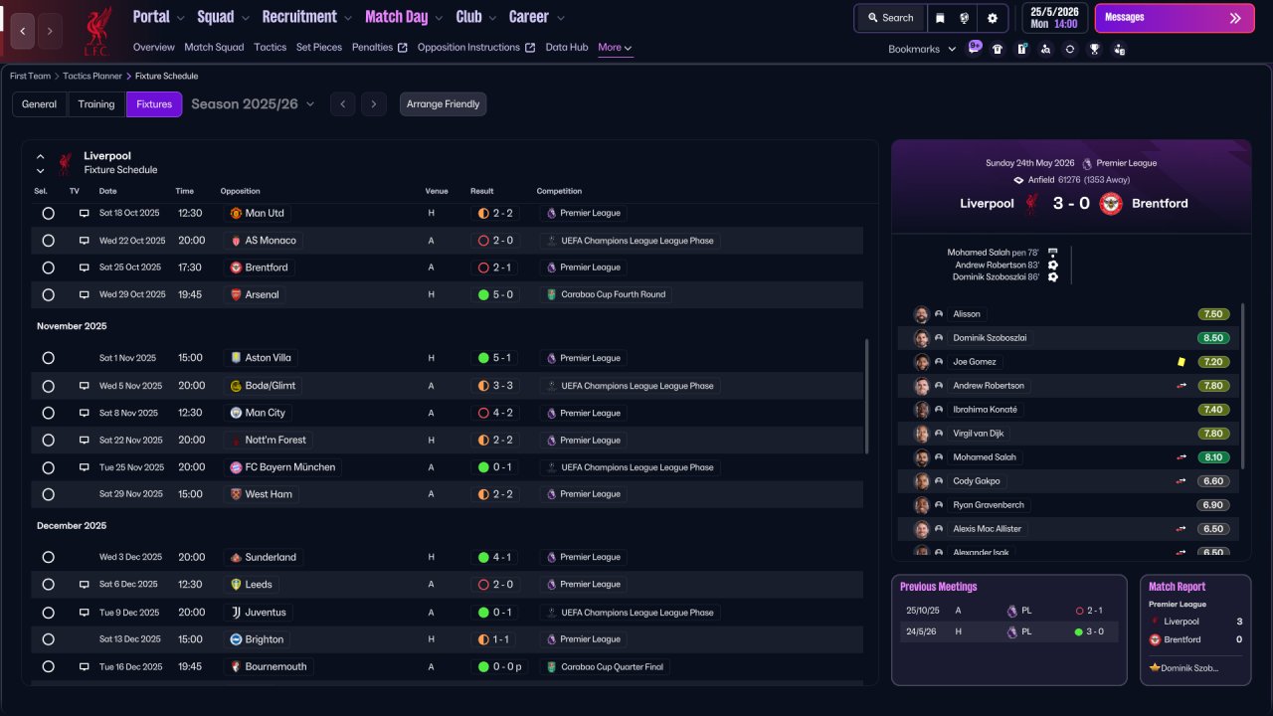Open the Match Squad submenu item
The image size is (1273, 716).
(x=214, y=48)
